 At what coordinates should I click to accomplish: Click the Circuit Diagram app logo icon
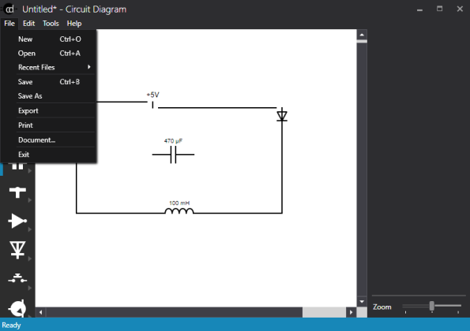click(x=9, y=9)
